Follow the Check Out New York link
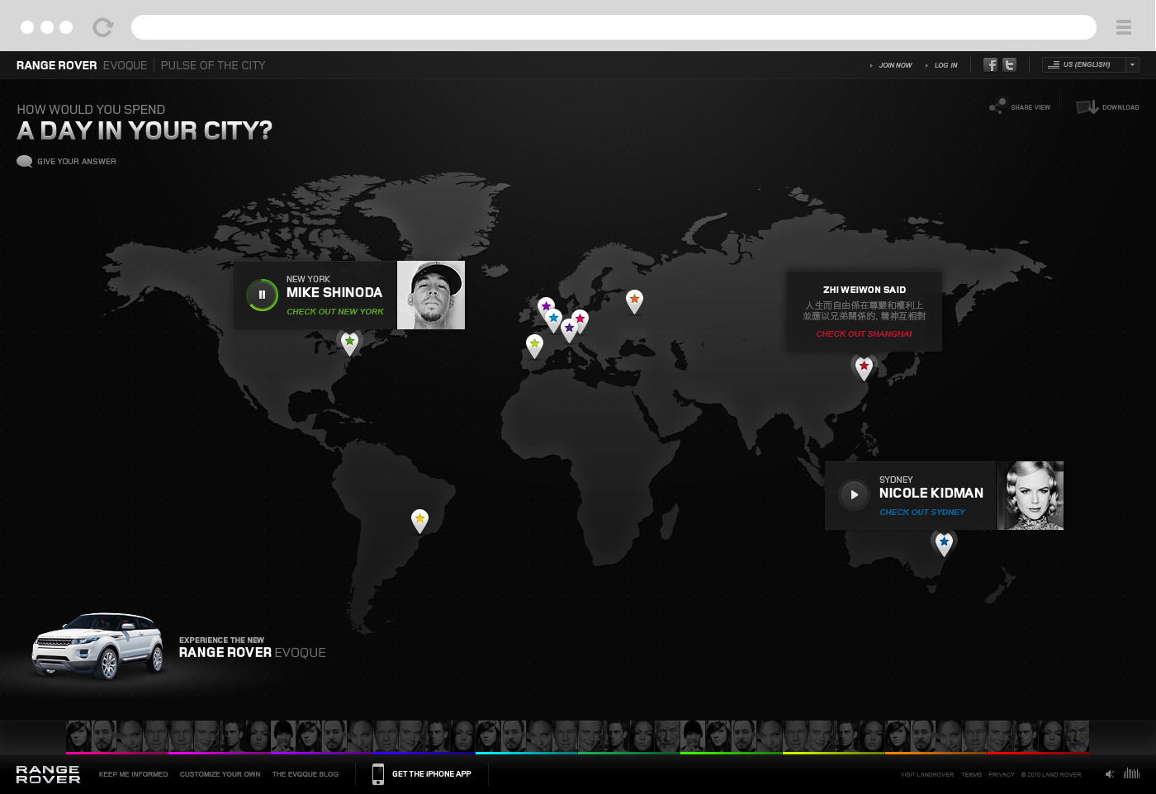The image size is (1156, 794). (x=335, y=312)
